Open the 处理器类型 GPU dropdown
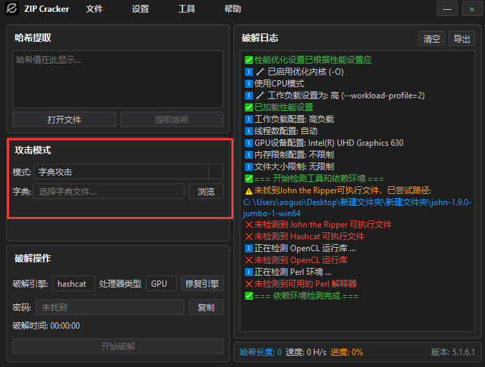 click(x=161, y=284)
